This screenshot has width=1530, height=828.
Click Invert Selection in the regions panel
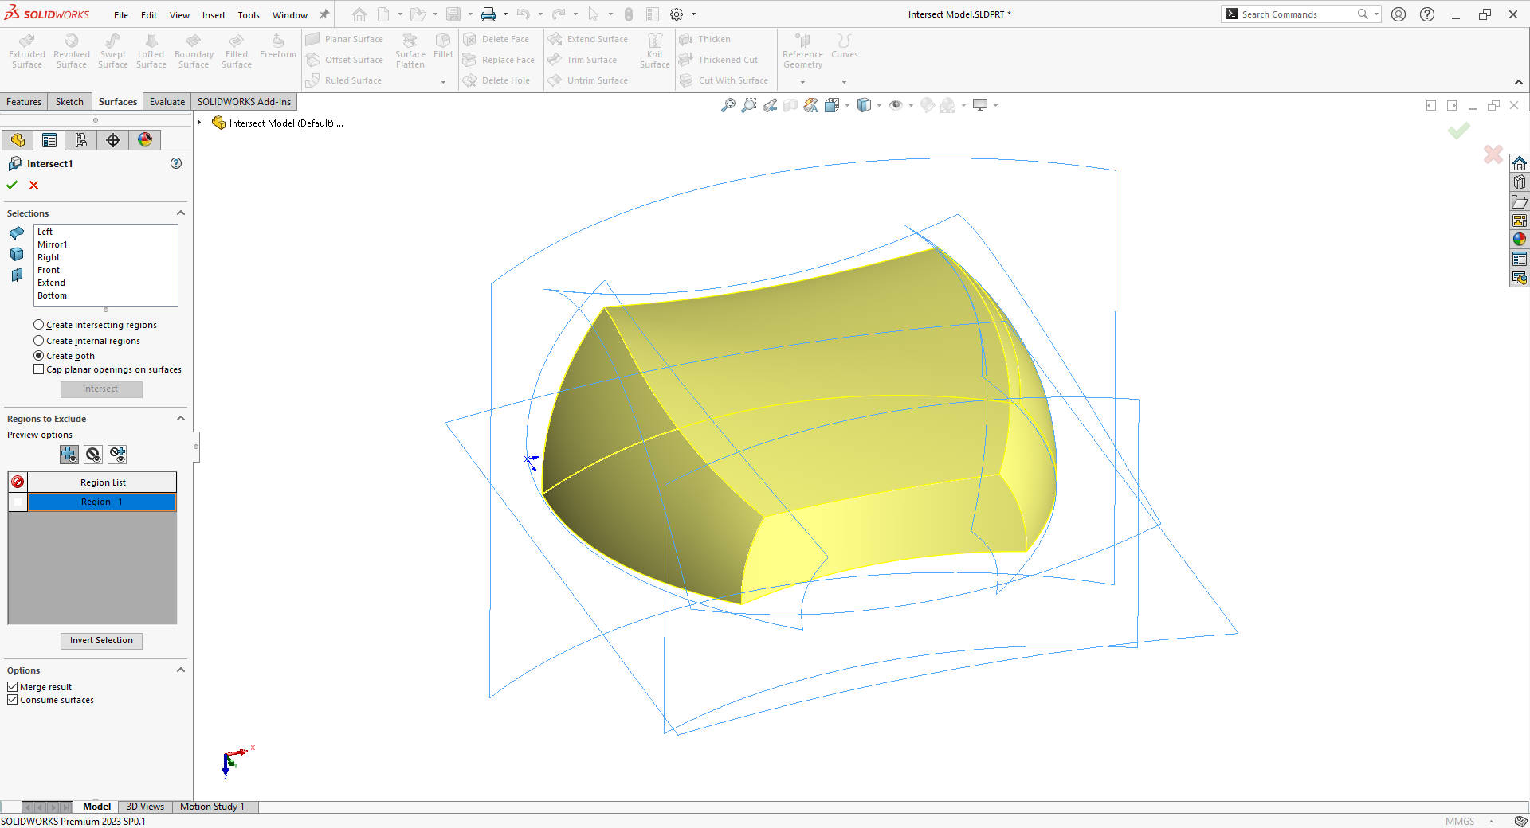click(x=101, y=640)
